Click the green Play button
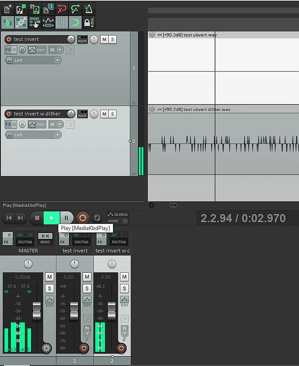Viewport: 299px width, 366px height. click(52, 218)
